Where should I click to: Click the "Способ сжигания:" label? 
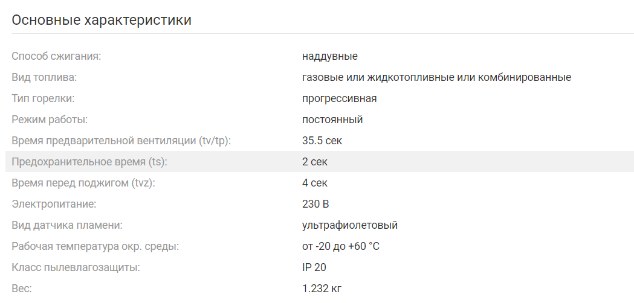(x=56, y=56)
